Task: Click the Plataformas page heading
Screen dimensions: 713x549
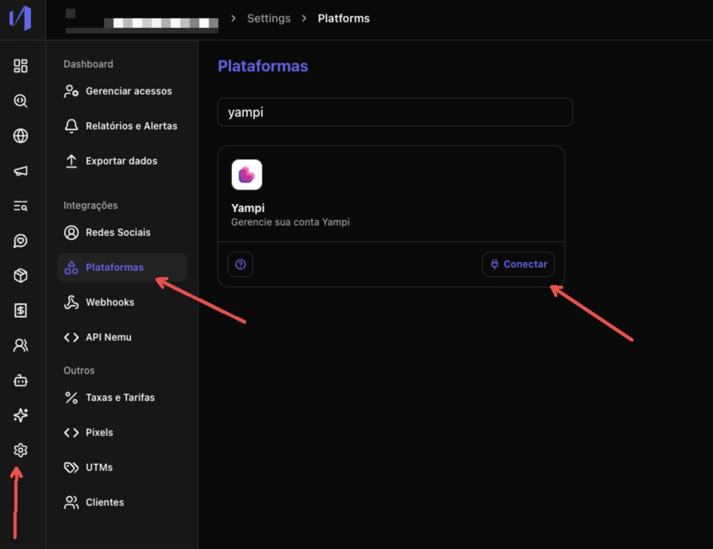Action: click(x=263, y=66)
